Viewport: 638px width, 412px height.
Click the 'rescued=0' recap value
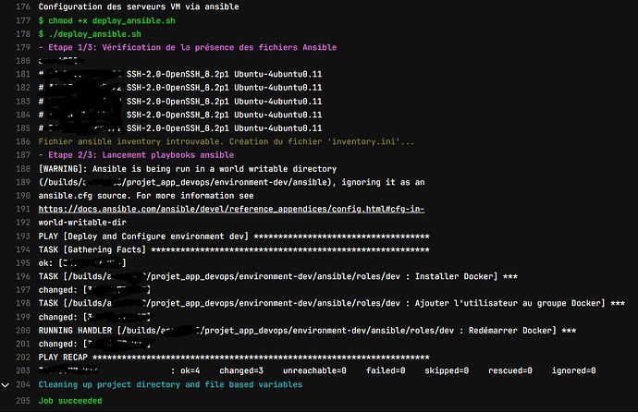509,370
